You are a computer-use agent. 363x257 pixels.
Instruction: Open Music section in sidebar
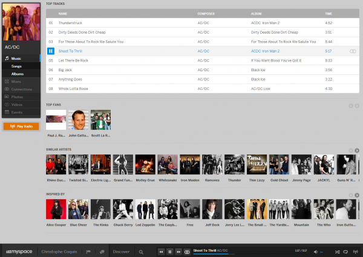pos(21,59)
